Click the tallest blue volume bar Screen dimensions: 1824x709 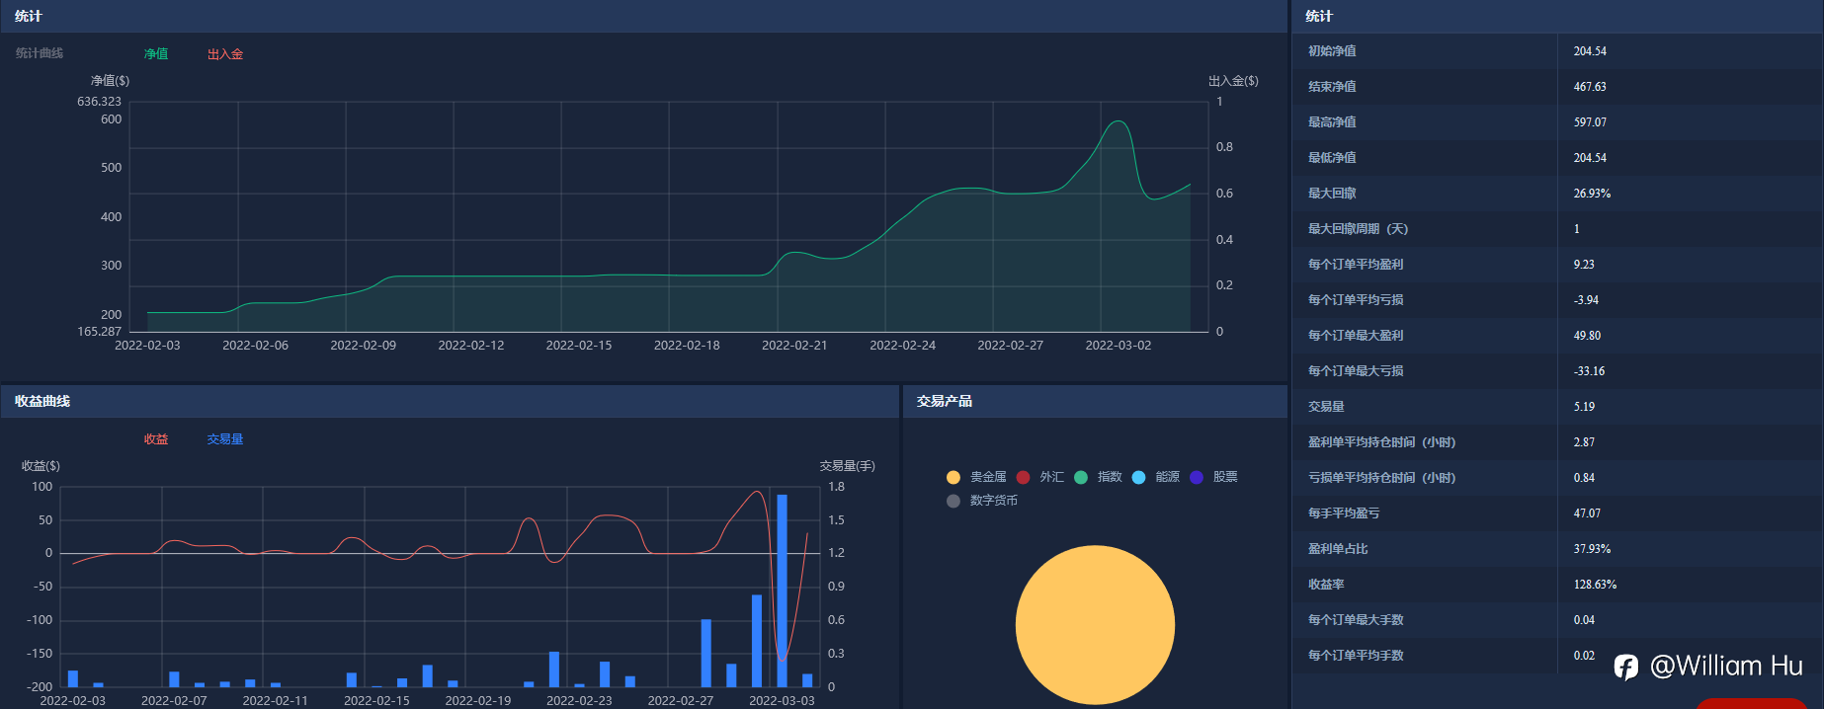[x=782, y=591]
